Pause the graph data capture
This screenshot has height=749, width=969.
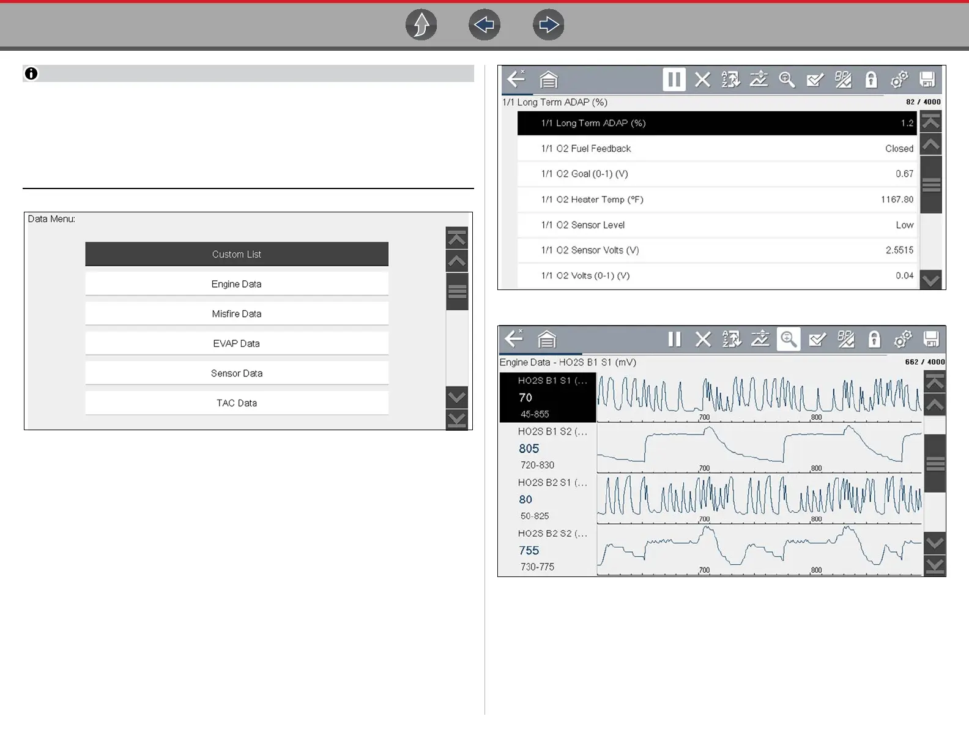pyautogui.click(x=675, y=339)
